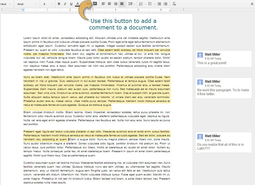Open the paragraph style dropdown
Screen dimensions: 255x185
click(x=5, y=4)
